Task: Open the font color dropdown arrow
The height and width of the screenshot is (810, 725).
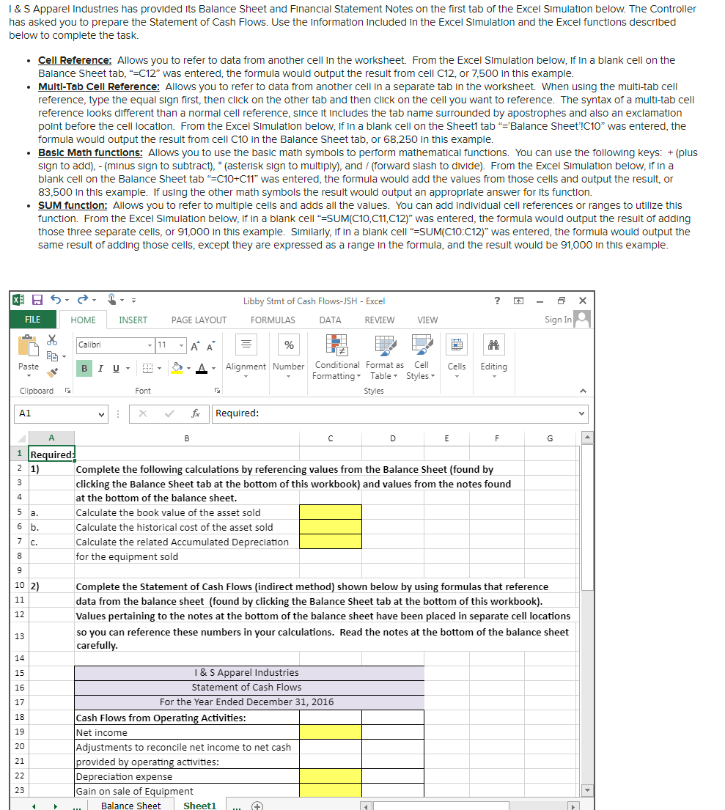Action: tap(214, 369)
